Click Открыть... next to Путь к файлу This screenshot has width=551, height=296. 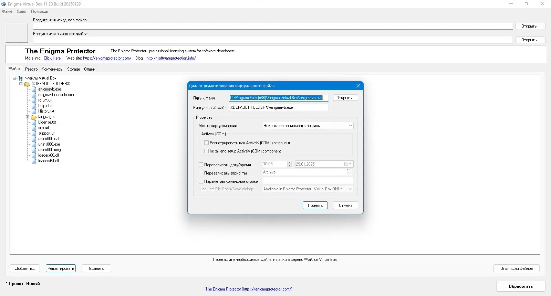[x=345, y=98]
